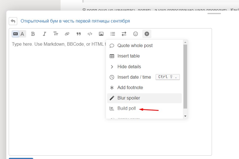Click the composer resize grip handle
The width and height of the screenshot is (239, 159).
tap(214, 14)
